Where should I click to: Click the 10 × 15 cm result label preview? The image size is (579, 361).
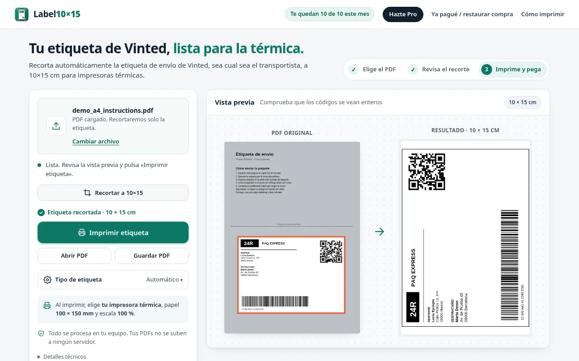(465, 238)
